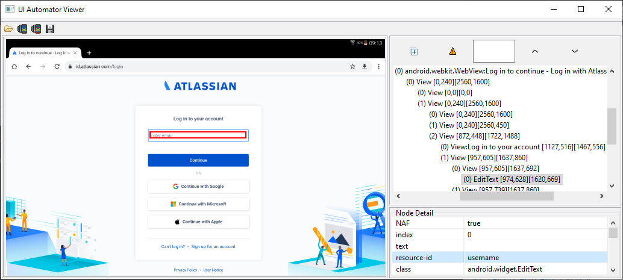Click the browser forward arrow in screenshot
Image resolution: width=623 pixels, height=280 pixels.
click(43, 67)
